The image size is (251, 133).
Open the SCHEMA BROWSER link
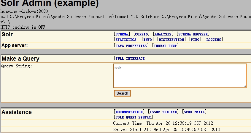click(x=193, y=34)
